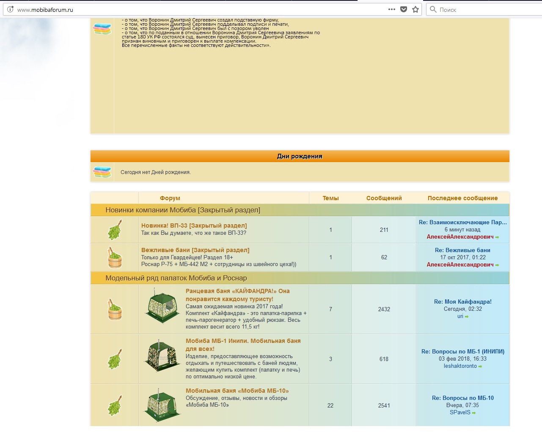Click the Pocket save icon

(x=404, y=9)
